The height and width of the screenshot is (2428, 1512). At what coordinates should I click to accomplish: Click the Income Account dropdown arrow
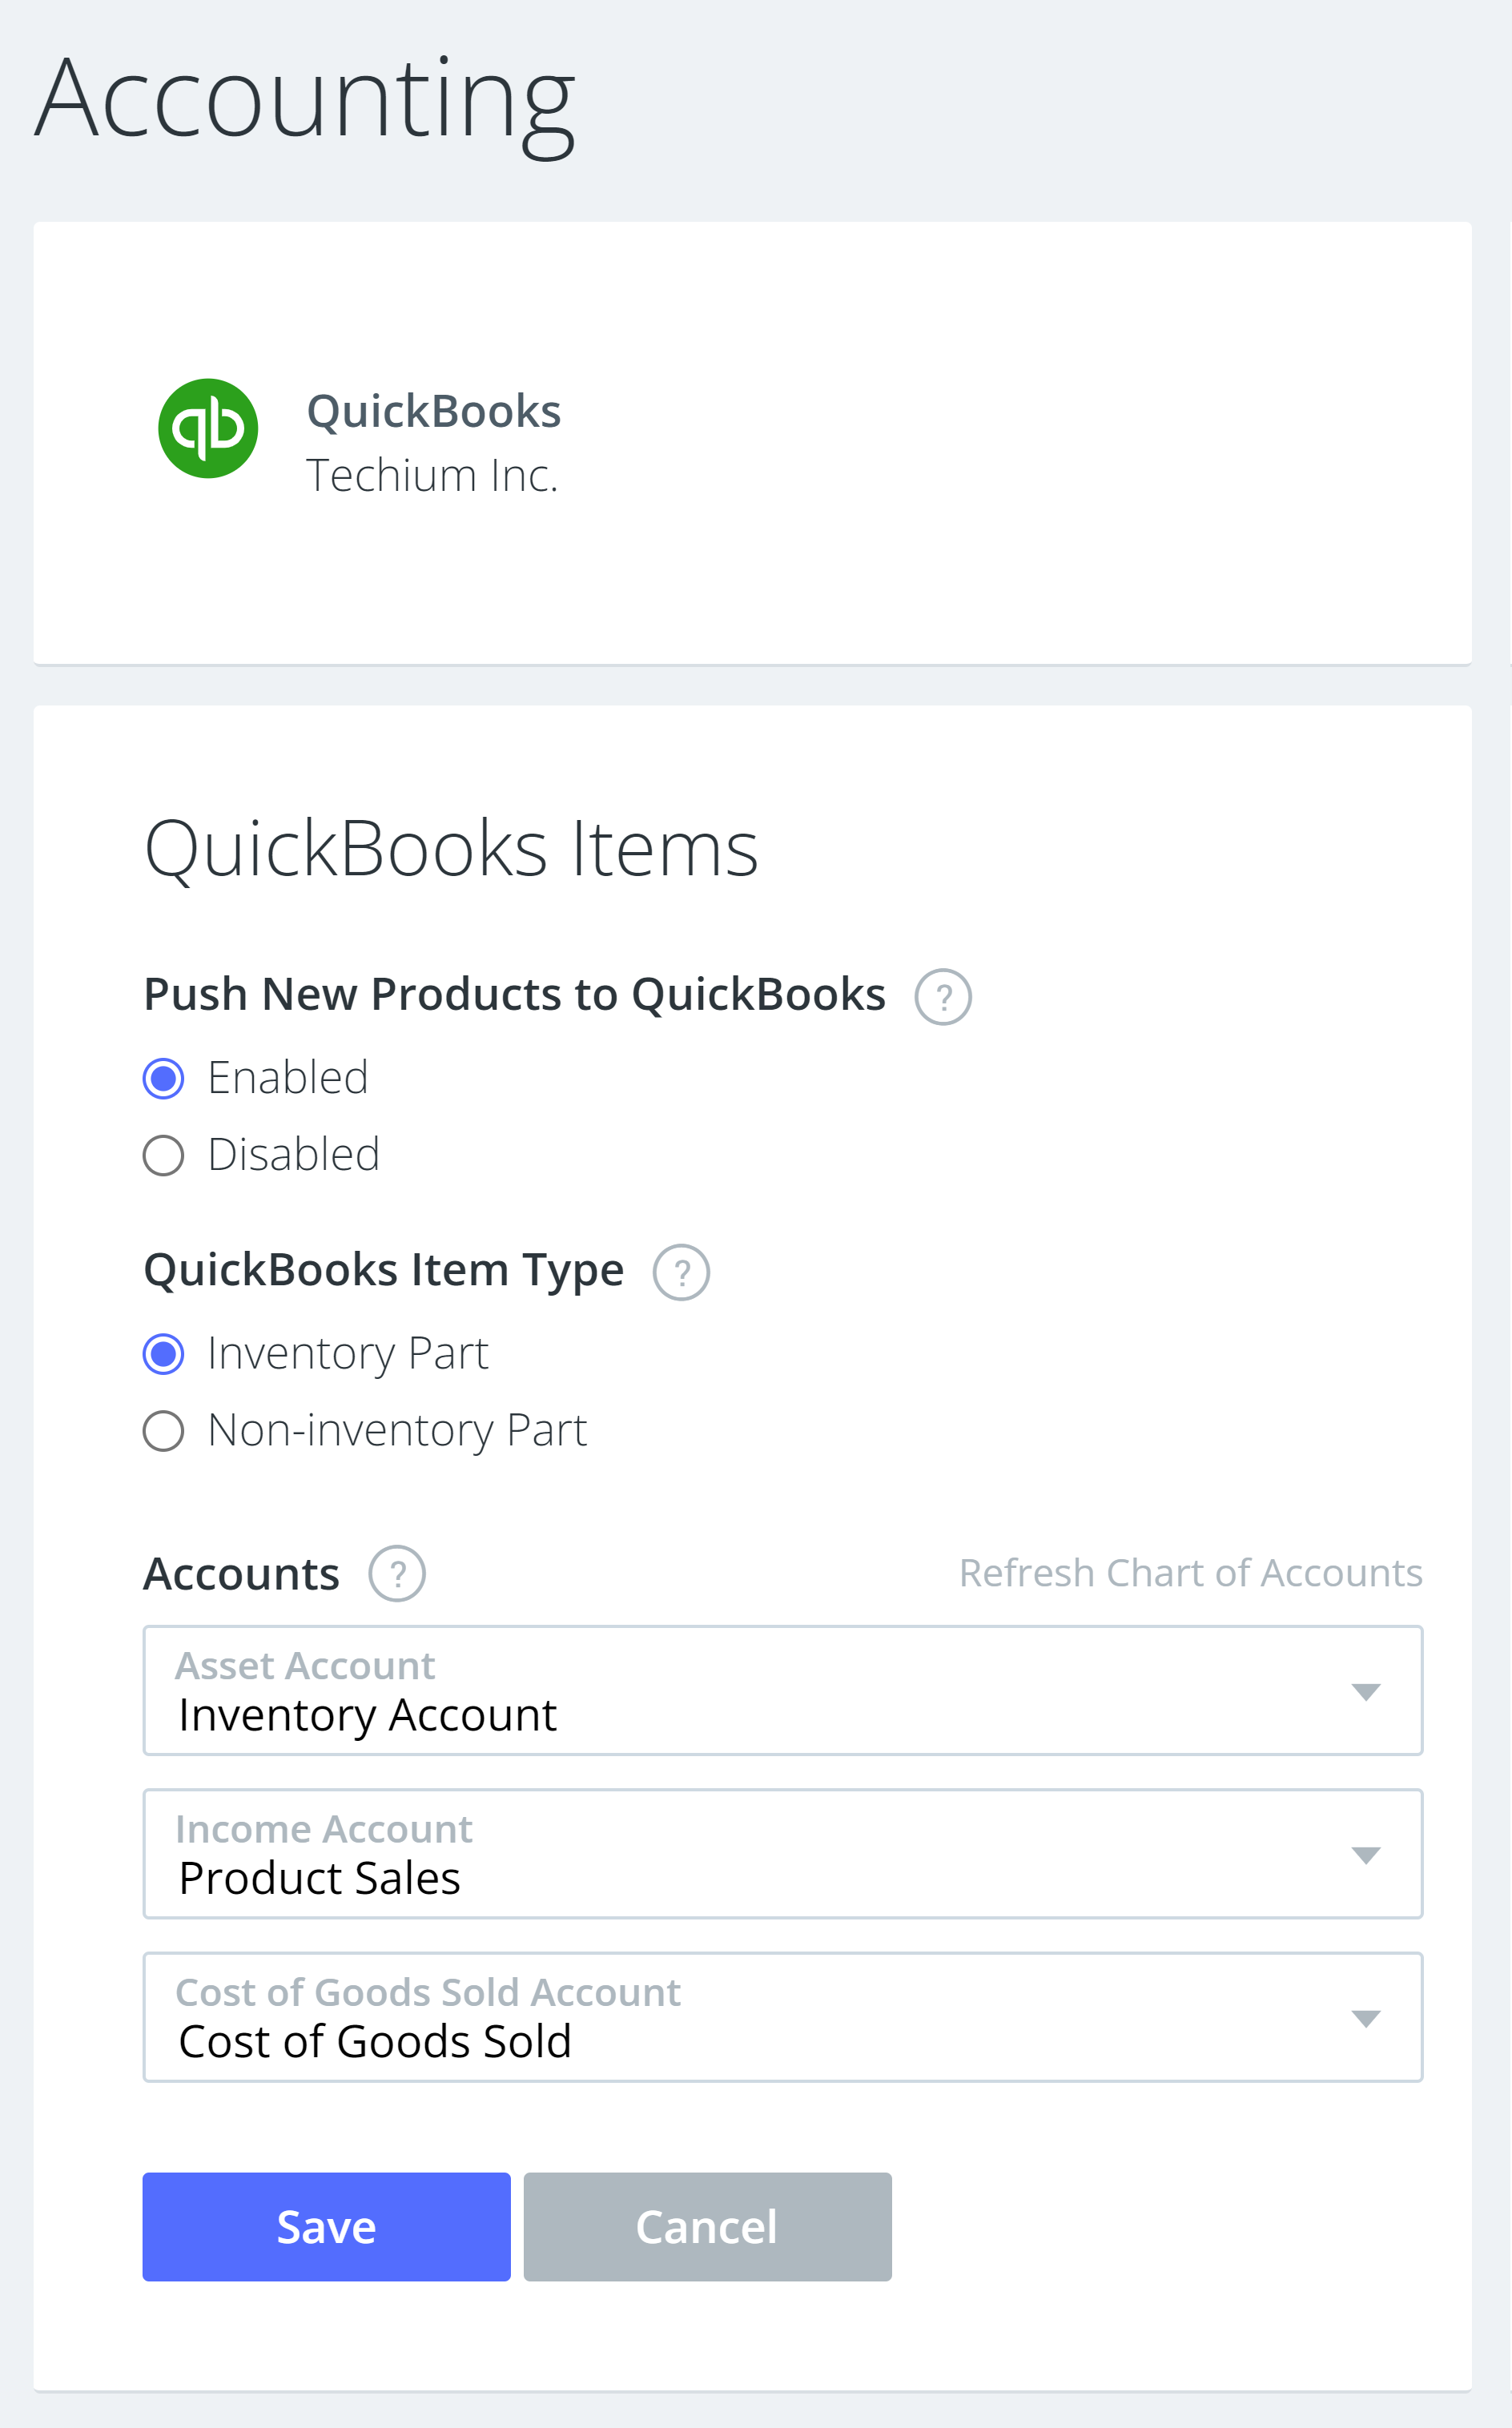(x=1367, y=1854)
